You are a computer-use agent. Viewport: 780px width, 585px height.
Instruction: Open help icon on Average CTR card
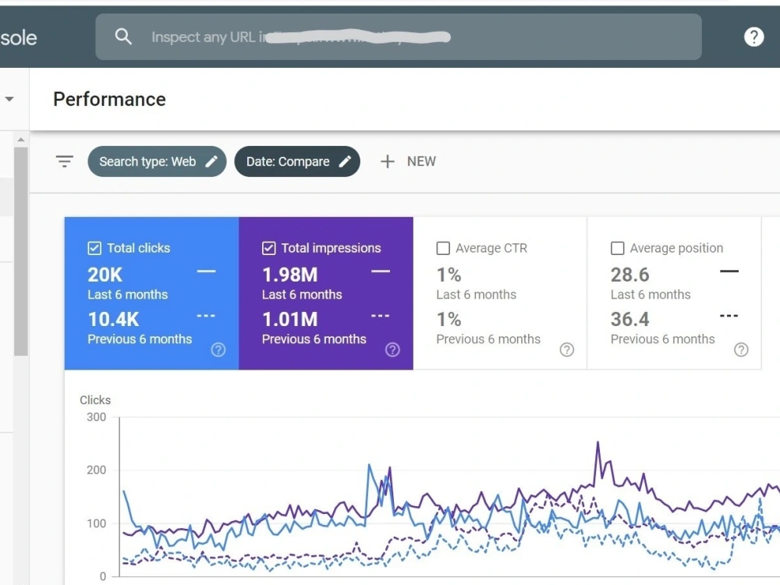[x=566, y=349]
